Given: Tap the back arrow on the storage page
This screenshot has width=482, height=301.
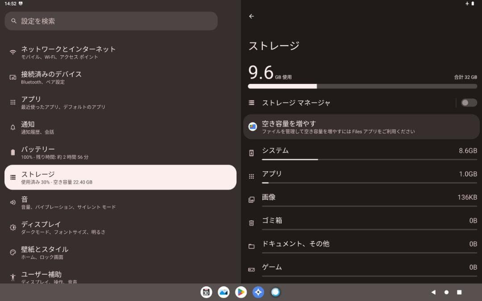Looking at the screenshot, I should coord(251,16).
